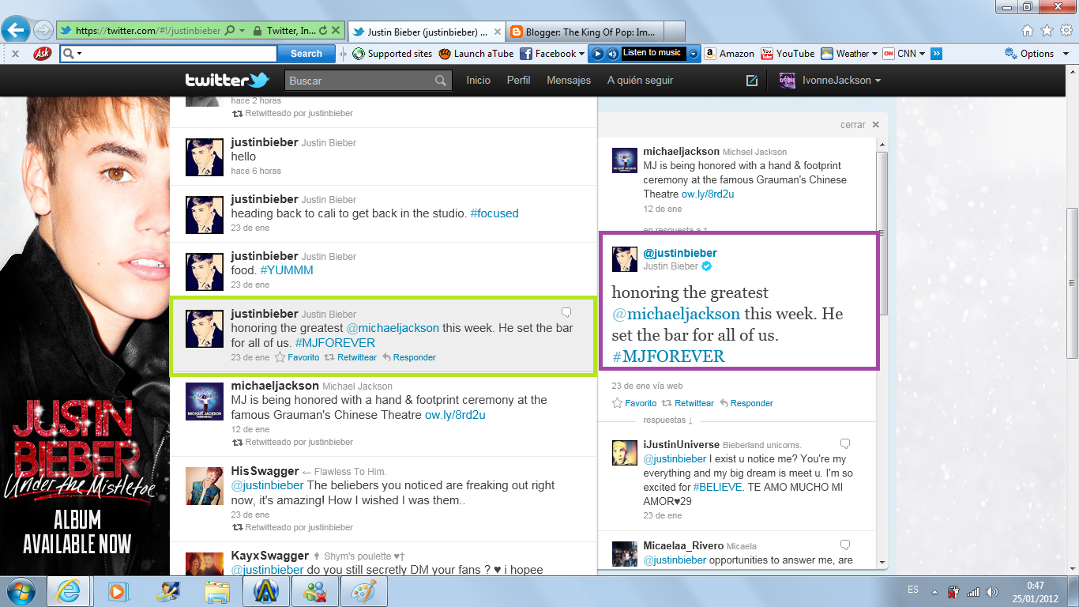Expand the Weather toolbar dropdown
The image size is (1079, 607).
tap(875, 54)
